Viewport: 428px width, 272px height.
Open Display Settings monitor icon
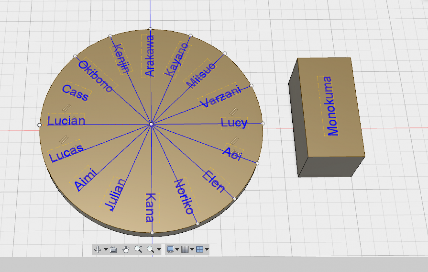[x=170, y=250]
